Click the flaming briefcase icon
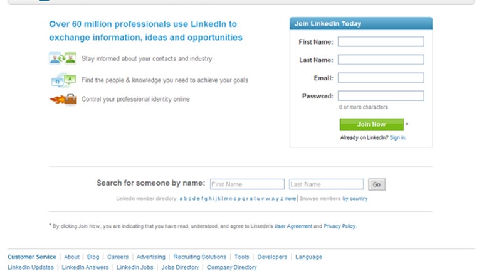Image resolution: width=479 pixels, height=271 pixels. pos(63,99)
